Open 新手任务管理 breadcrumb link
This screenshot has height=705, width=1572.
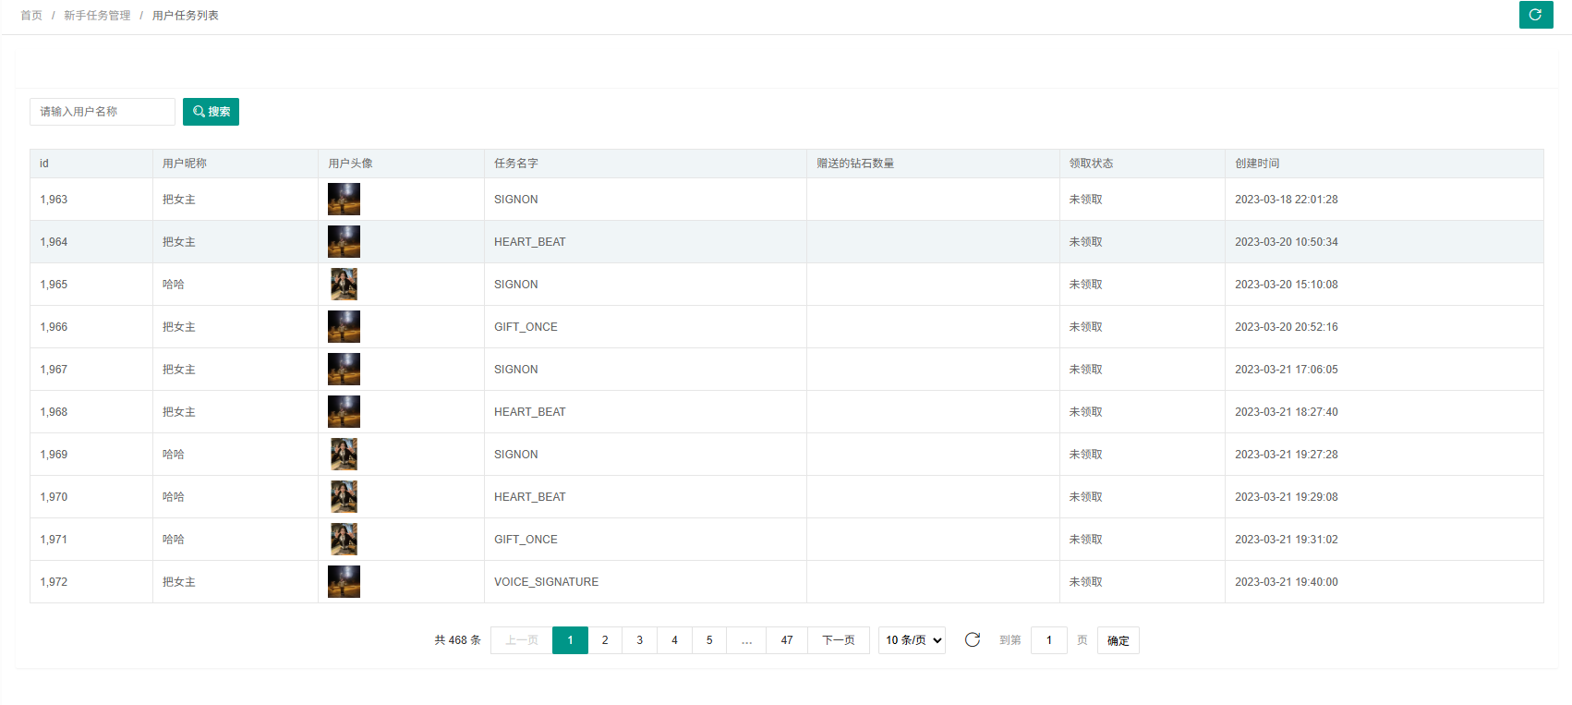click(97, 16)
